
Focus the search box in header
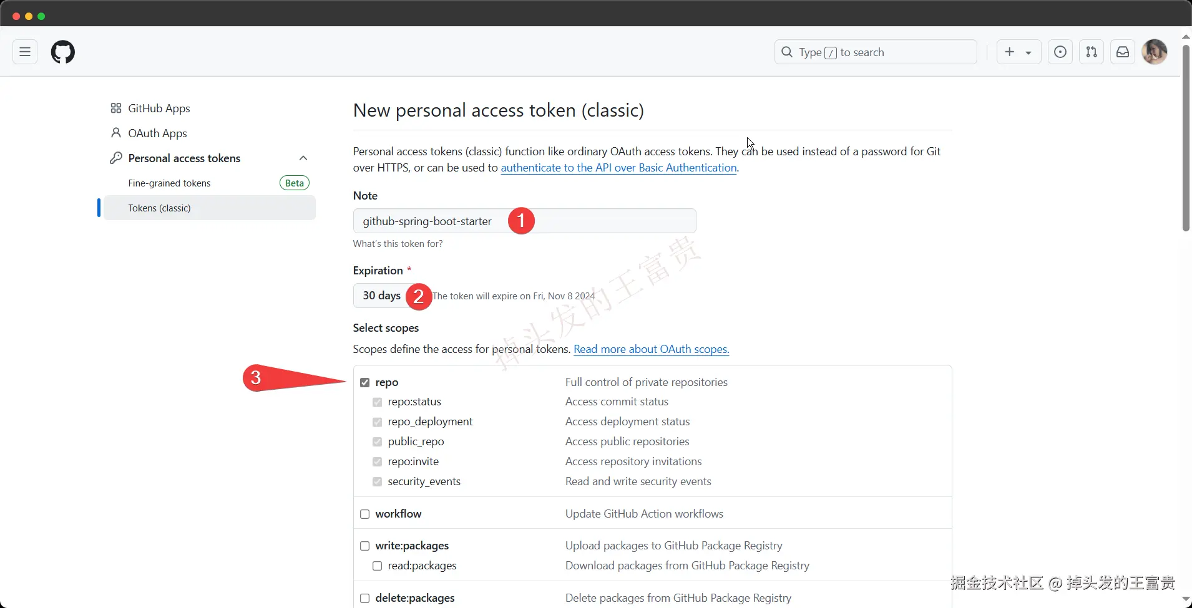click(x=876, y=52)
